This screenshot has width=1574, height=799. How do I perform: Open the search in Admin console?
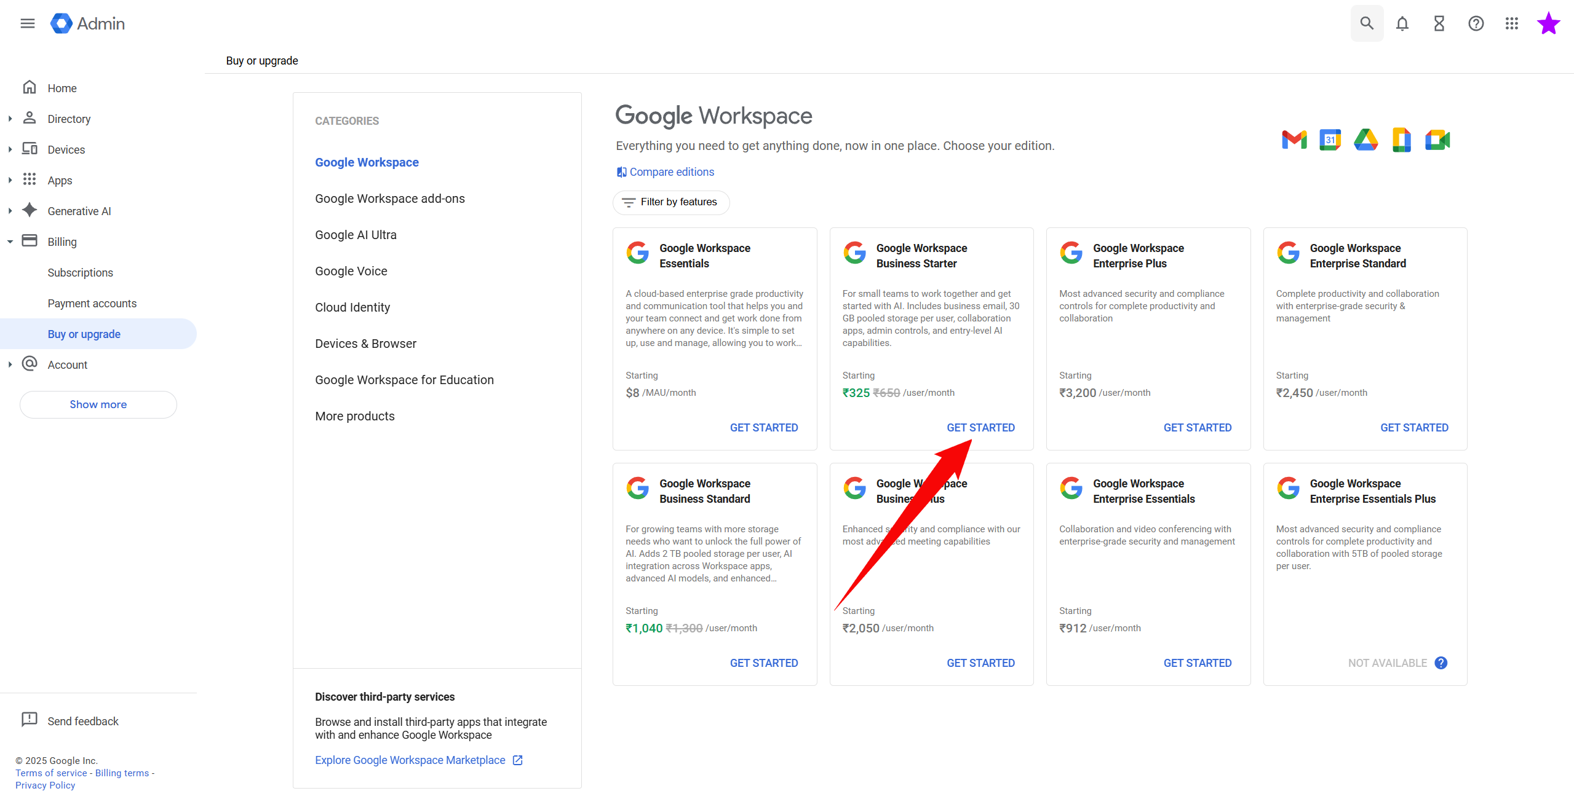pyautogui.click(x=1366, y=23)
